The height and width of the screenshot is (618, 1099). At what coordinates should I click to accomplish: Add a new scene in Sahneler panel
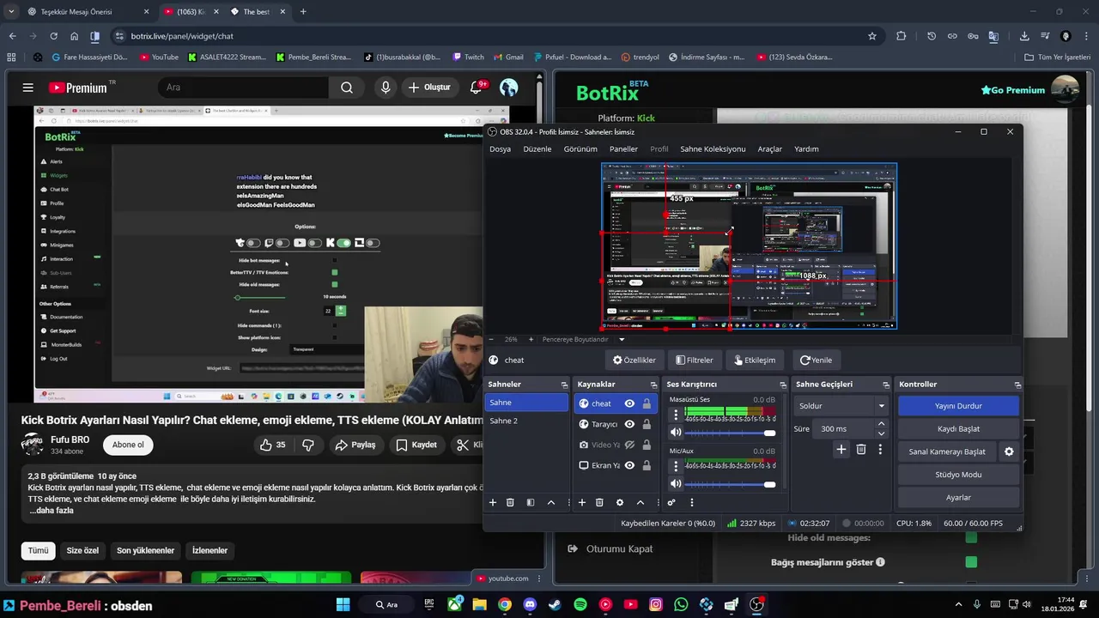pyautogui.click(x=493, y=502)
